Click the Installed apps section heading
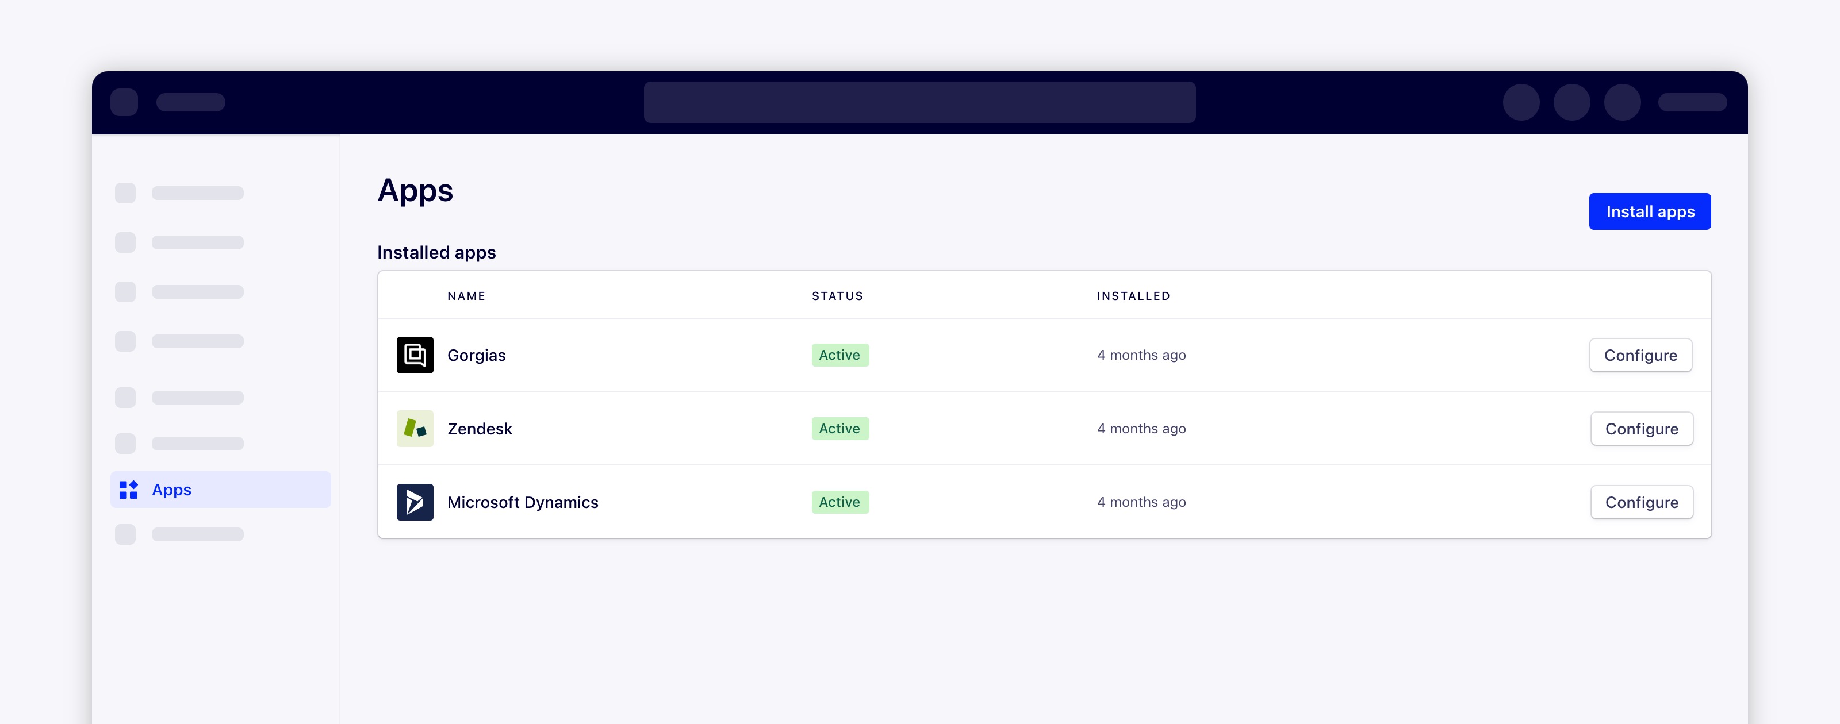Viewport: 1840px width, 724px height. (436, 252)
